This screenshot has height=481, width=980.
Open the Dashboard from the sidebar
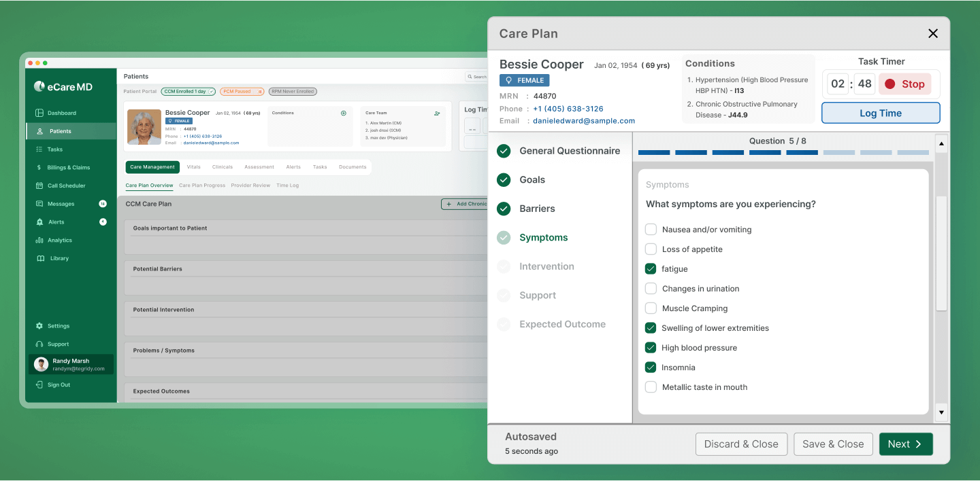61,113
